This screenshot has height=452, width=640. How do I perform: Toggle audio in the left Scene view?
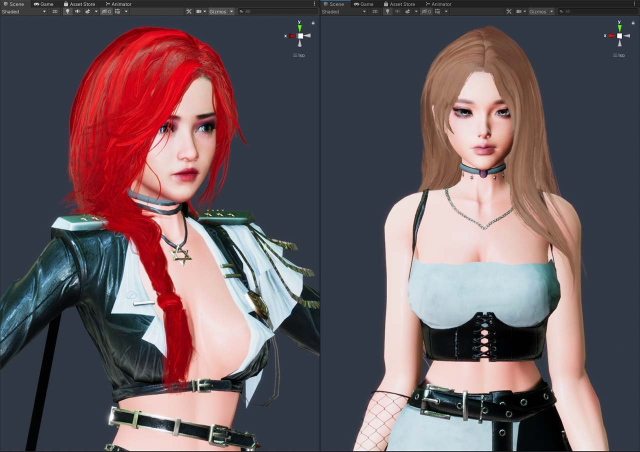click(x=78, y=11)
